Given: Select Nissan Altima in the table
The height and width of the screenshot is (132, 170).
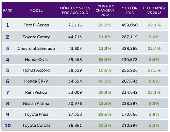Looking at the screenshot, I should (x=36, y=103).
